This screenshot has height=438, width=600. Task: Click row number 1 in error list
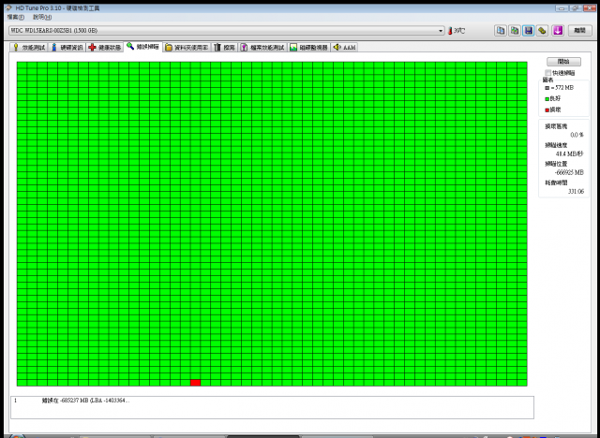coord(15,401)
